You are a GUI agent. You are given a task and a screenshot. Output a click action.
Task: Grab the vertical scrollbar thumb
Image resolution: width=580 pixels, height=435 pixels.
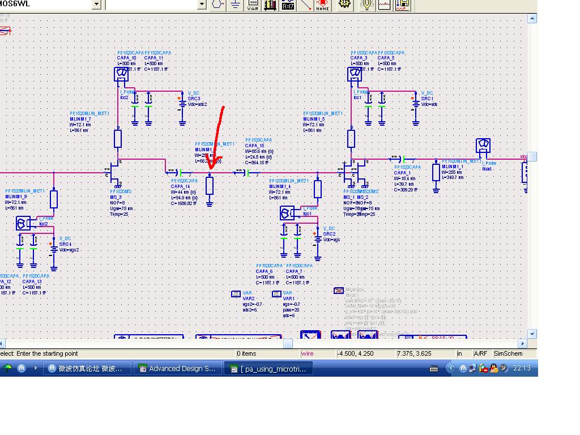(532, 157)
